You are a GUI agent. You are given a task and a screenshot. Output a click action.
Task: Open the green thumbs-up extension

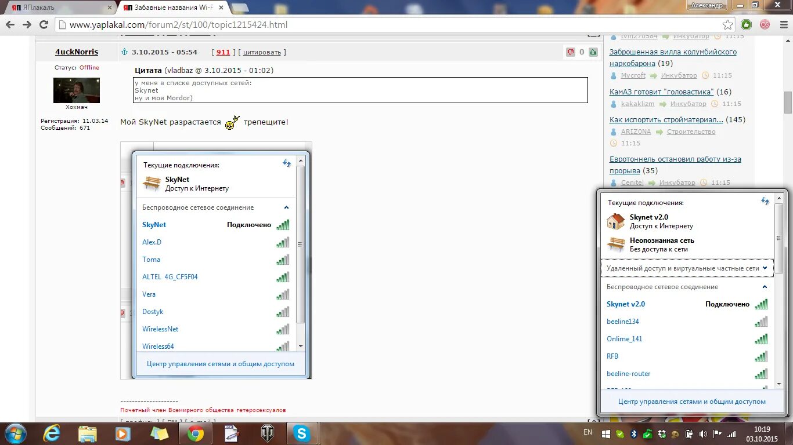[747, 24]
